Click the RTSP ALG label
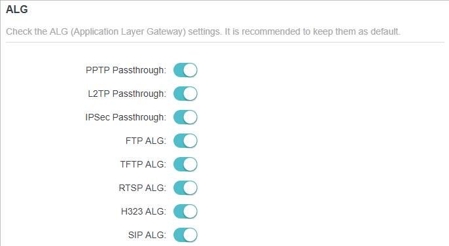 coord(143,188)
